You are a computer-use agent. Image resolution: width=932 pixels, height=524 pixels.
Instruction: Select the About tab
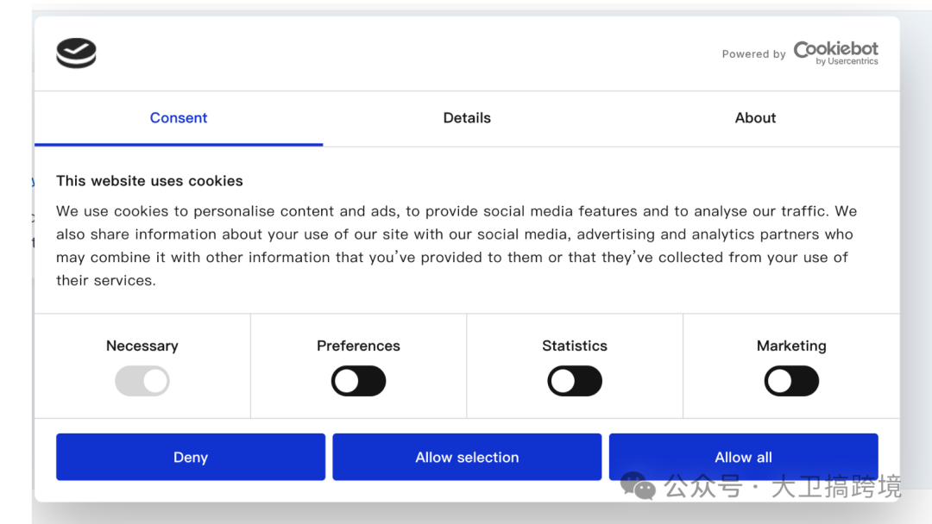point(755,118)
